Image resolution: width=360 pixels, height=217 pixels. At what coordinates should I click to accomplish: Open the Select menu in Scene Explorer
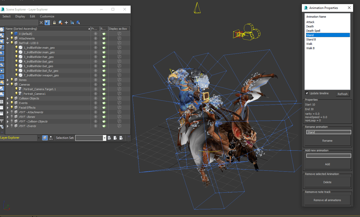tap(6, 16)
